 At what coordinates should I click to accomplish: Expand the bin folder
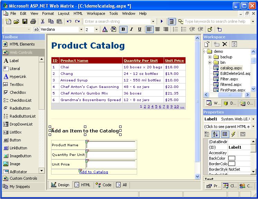210,62
